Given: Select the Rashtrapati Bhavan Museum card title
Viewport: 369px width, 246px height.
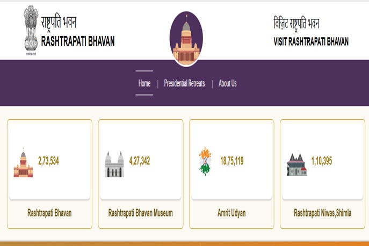Looking at the screenshot, I should 141,213.
